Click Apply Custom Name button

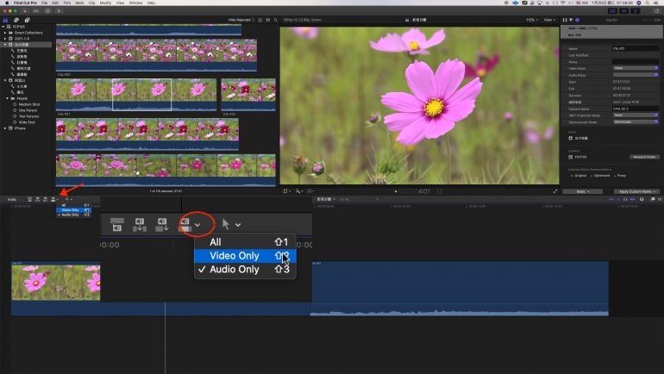click(636, 191)
